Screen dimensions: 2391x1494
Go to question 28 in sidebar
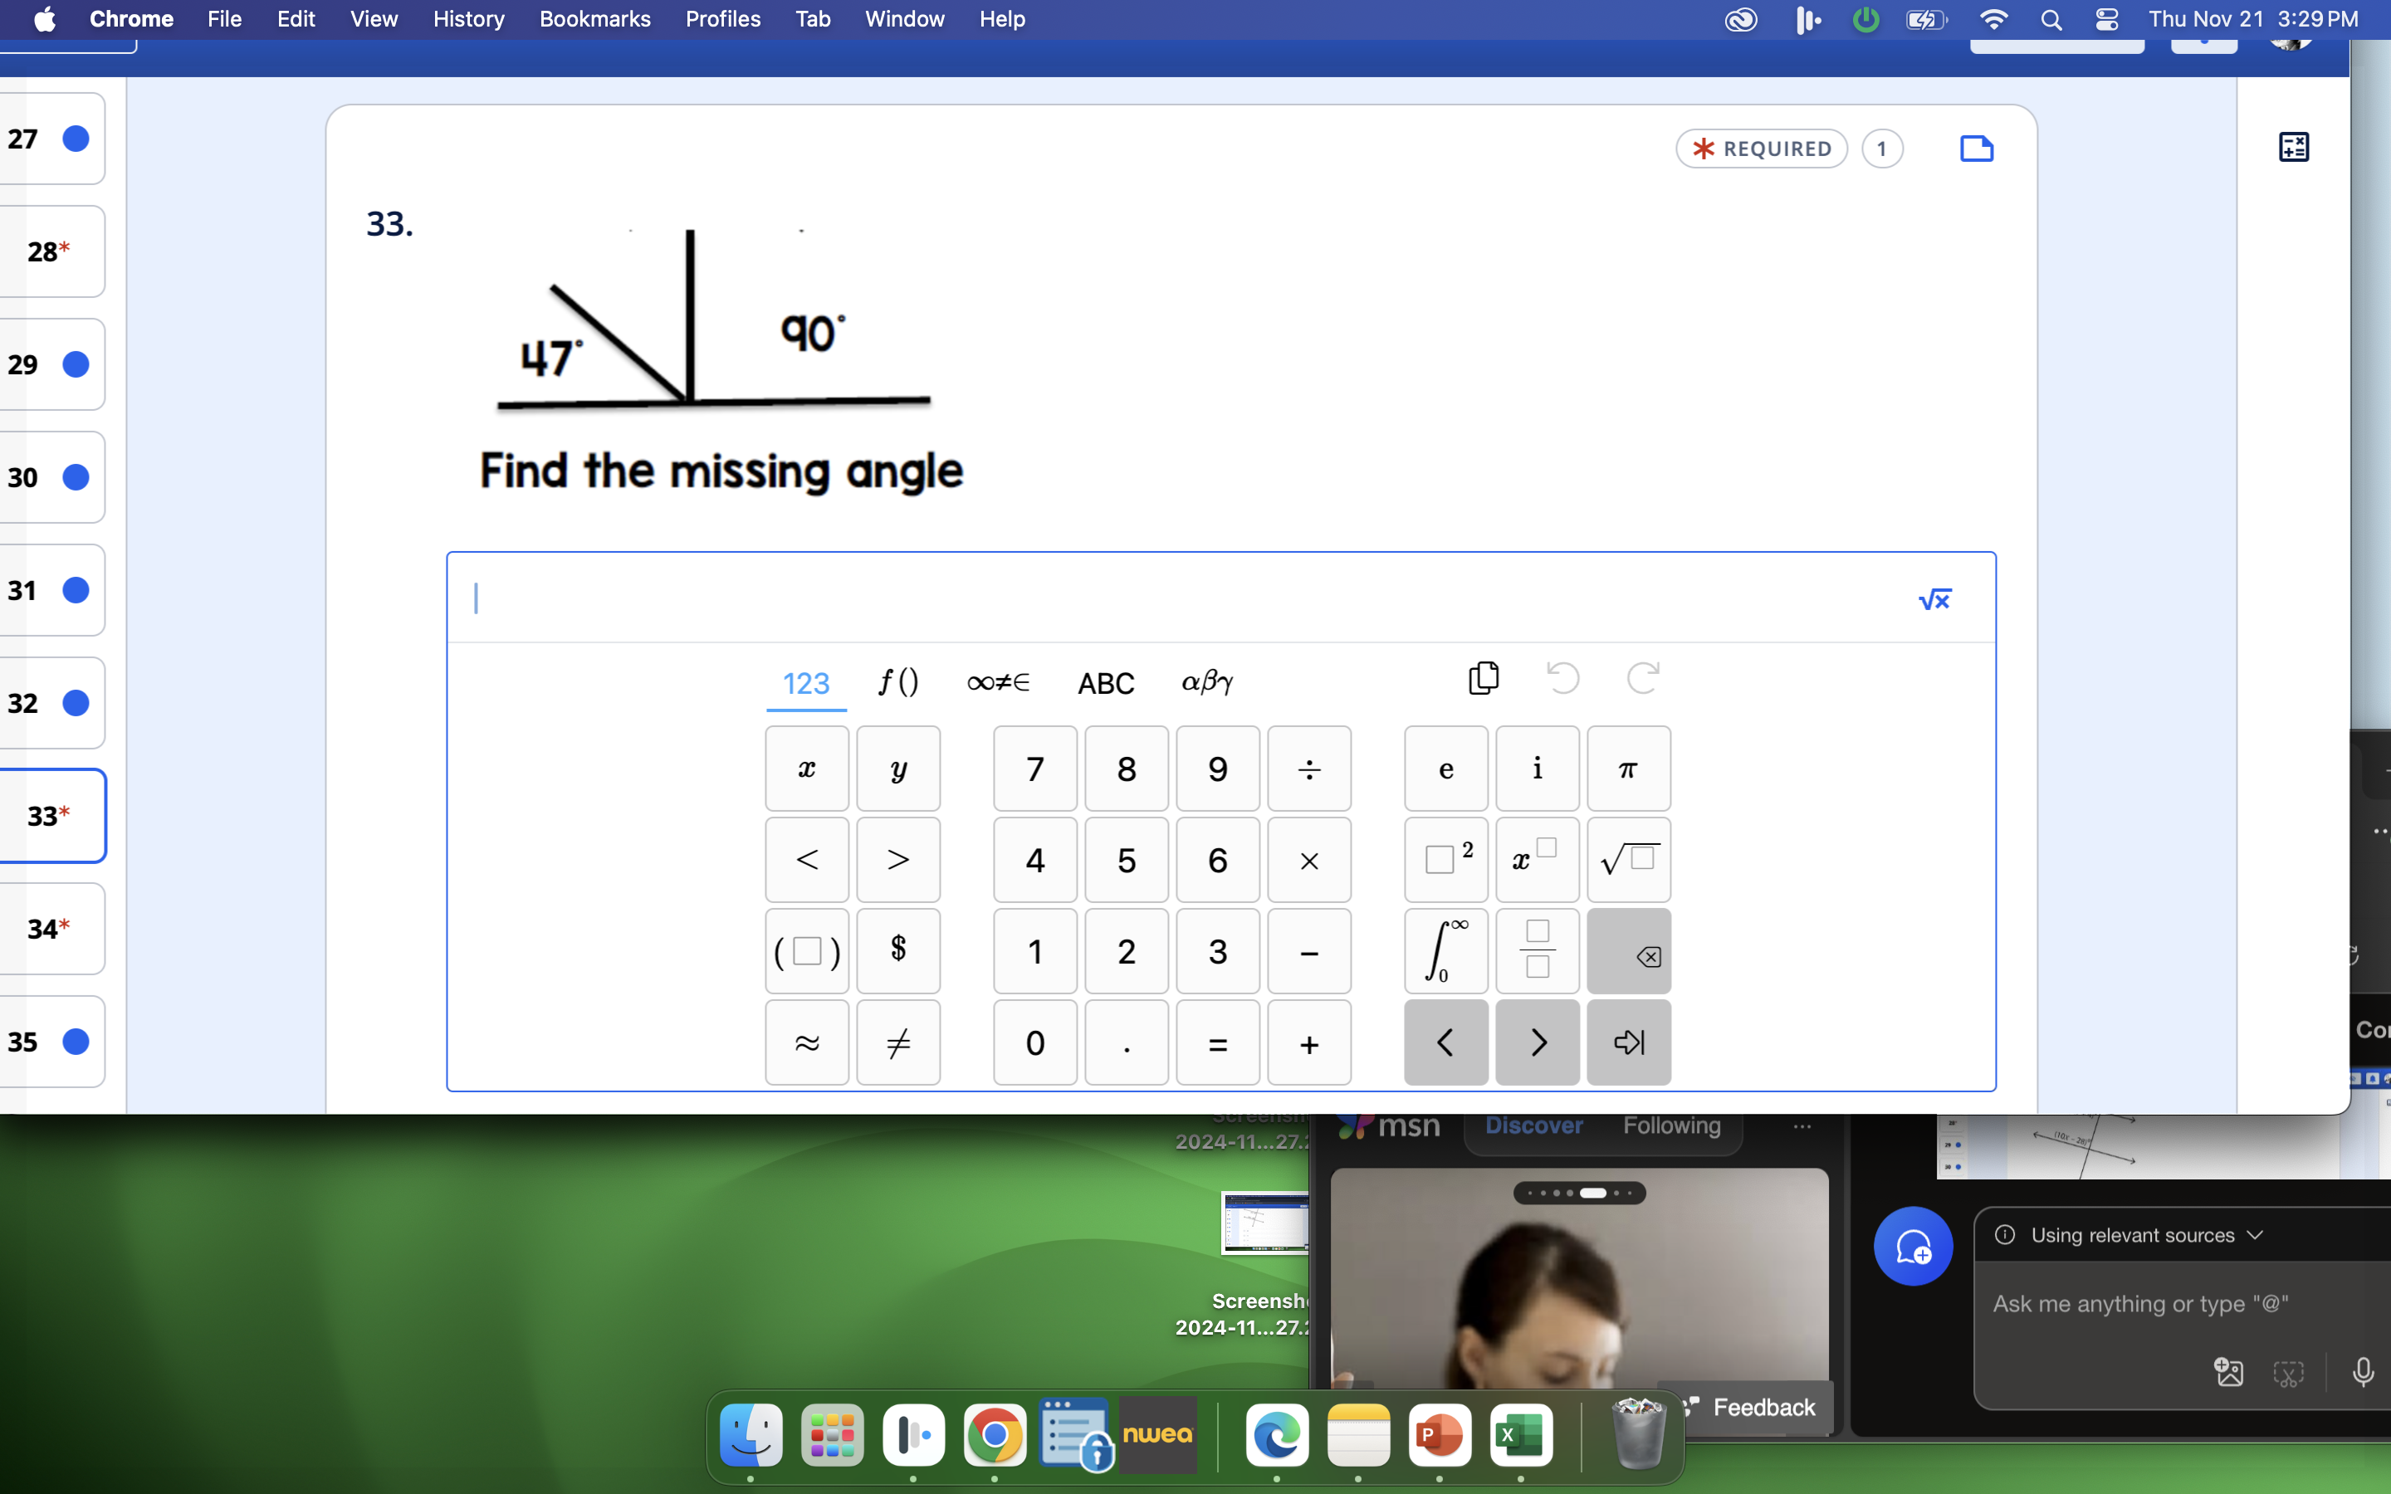[x=52, y=251]
